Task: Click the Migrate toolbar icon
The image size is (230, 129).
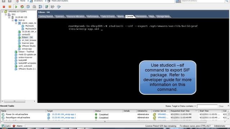Action: click(x=52, y=7)
